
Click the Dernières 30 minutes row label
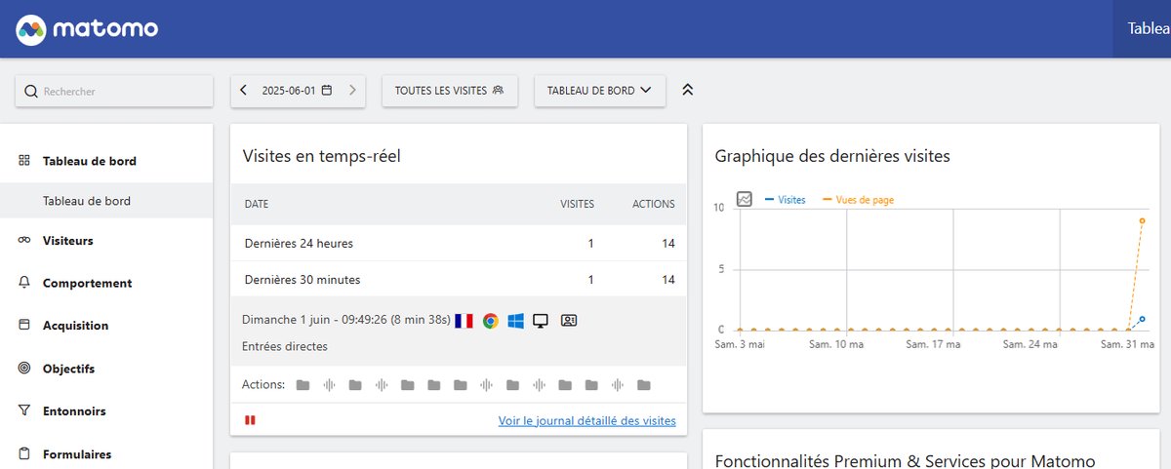[x=303, y=280]
